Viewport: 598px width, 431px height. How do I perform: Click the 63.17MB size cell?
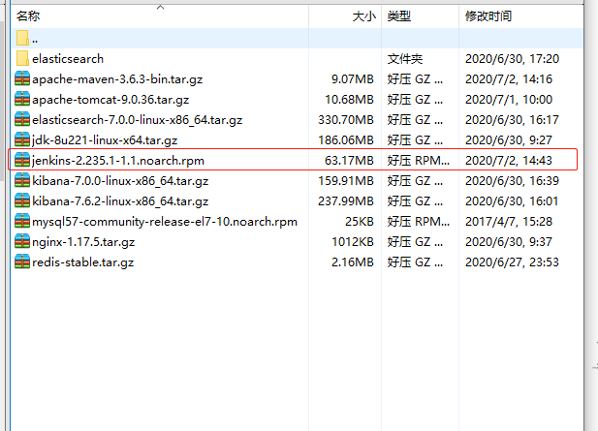[x=349, y=161]
